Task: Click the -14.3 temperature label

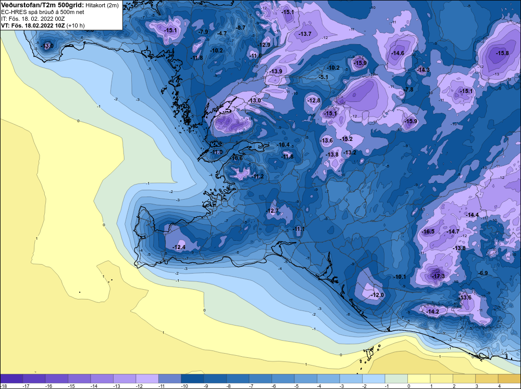Action: (x=423, y=70)
